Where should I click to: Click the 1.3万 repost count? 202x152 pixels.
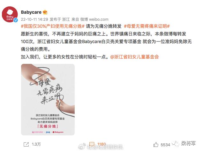[x=36, y=144]
